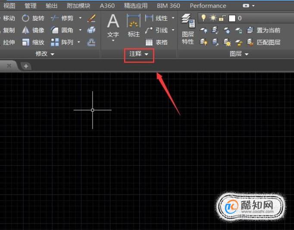The height and width of the screenshot is (230, 294).
Task: Open Featured Apps (精选应用) tab
Action: point(136,6)
